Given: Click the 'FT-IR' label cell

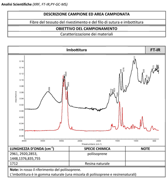Looking at the screenshot, I should 155,50.
